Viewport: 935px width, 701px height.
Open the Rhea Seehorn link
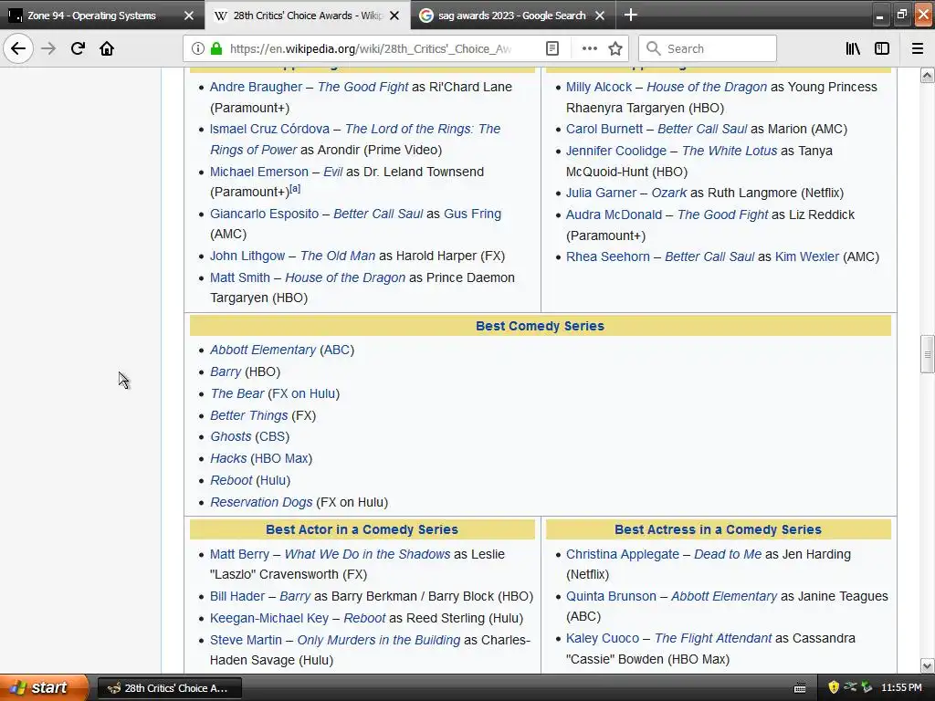tap(607, 256)
